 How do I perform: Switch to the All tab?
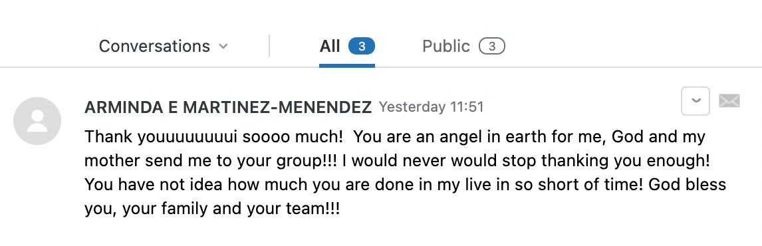[347, 46]
